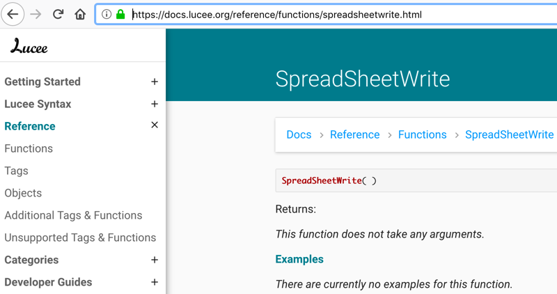Open Tags under Reference
The image size is (557, 294).
click(16, 171)
